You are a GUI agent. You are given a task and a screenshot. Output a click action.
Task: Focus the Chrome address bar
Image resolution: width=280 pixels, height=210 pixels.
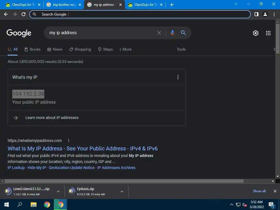tap(140, 14)
